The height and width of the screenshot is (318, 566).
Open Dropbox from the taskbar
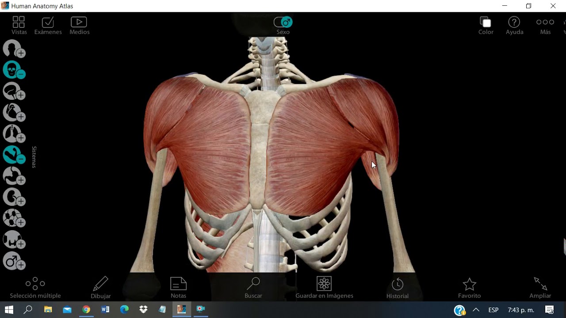click(143, 310)
